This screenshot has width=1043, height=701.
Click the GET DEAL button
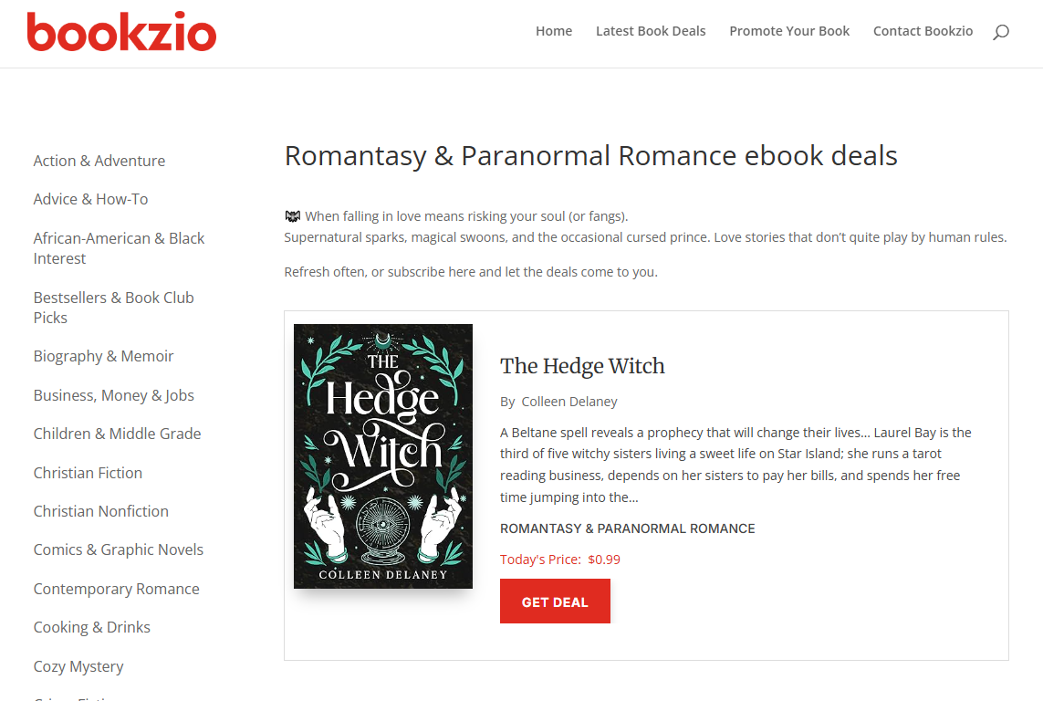(x=555, y=602)
